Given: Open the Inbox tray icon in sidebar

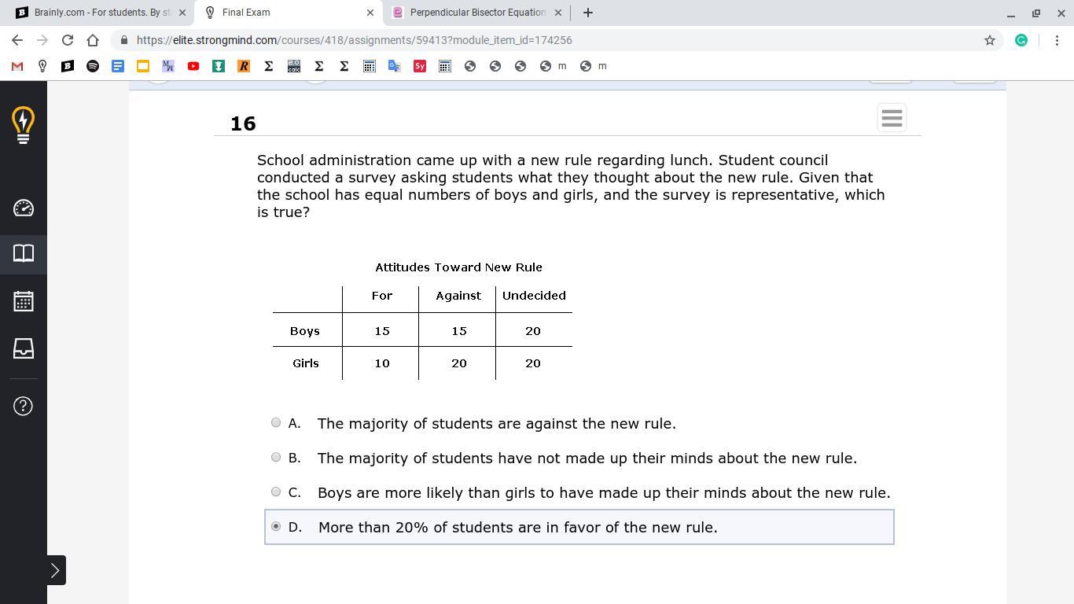Looking at the screenshot, I should click(24, 348).
